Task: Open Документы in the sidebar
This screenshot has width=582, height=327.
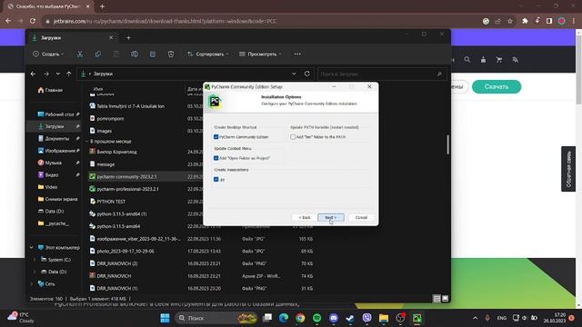Action: tap(54, 139)
